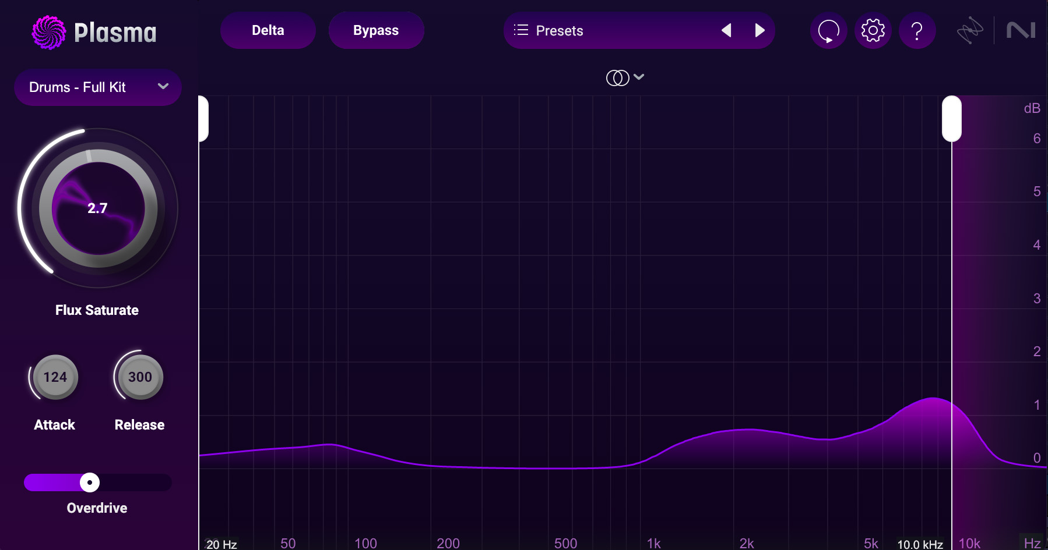1048x550 pixels.
Task: Go to the previous preset arrow
Action: [x=726, y=30]
